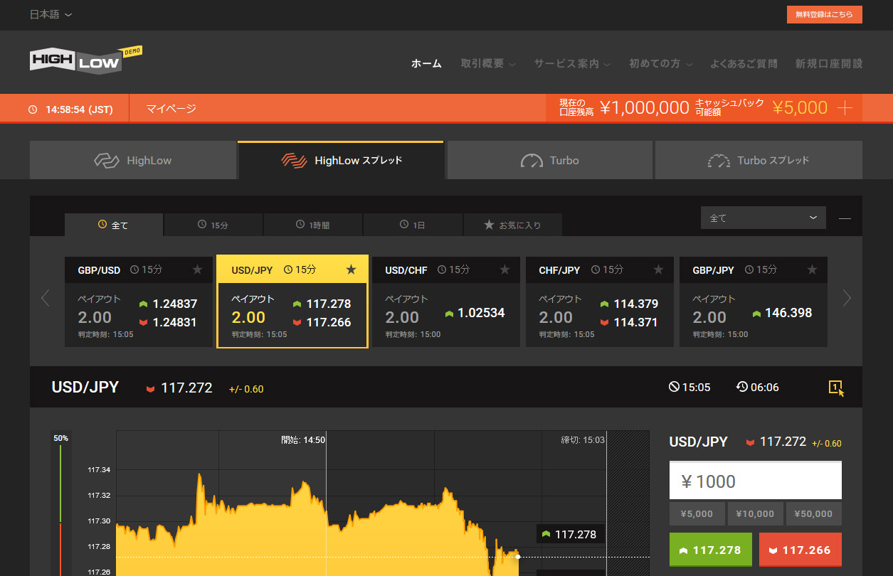Set amount with ¥5,000 quick button
This screenshot has height=576, width=893.
coord(697,513)
